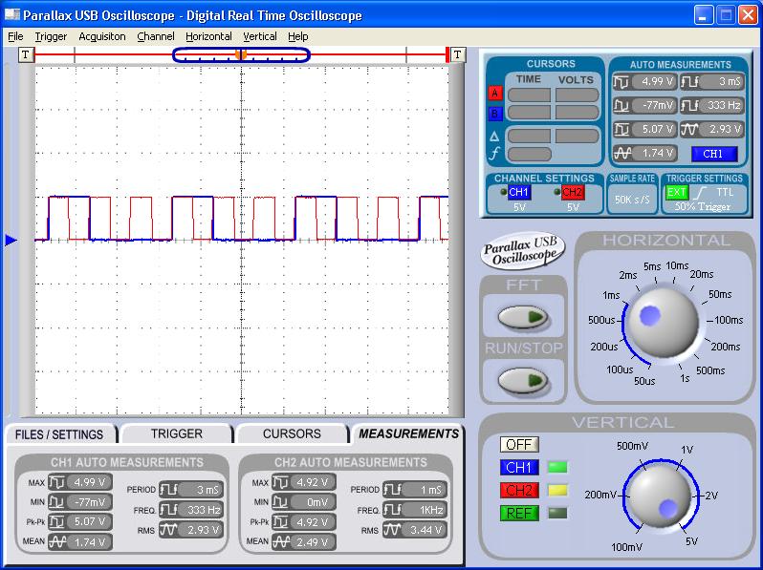Image resolution: width=763 pixels, height=570 pixels.
Task: Toggle the dark REF indicator light
Action: click(x=557, y=513)
